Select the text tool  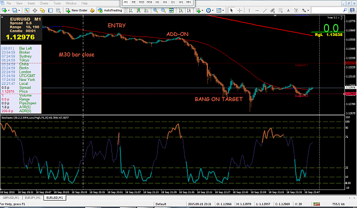[x=288, y=10]
